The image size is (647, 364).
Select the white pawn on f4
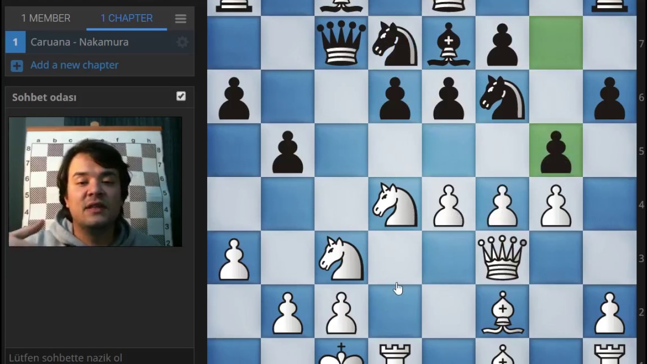point(502,205)
